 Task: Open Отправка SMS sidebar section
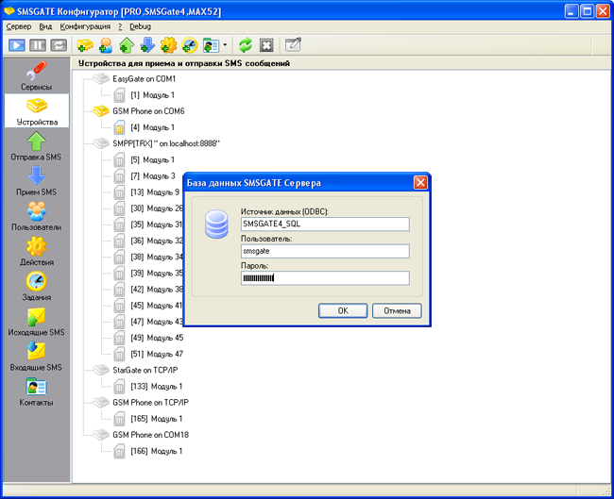pyautogui.click(x=37, y=146)
